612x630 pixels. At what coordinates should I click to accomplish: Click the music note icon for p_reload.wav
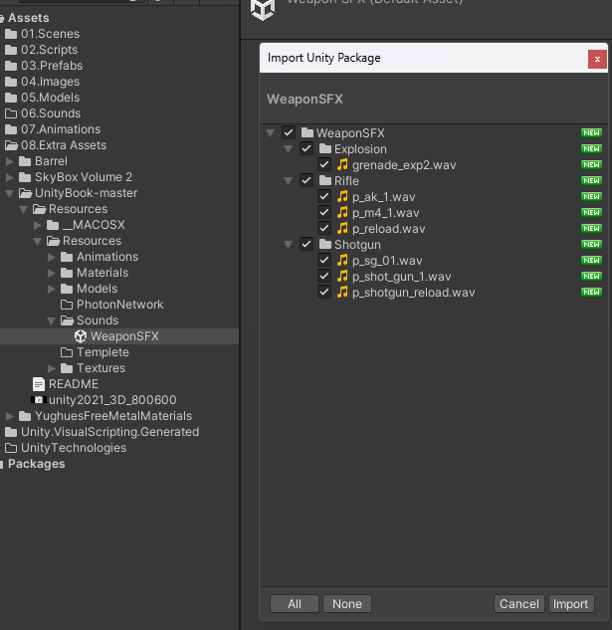click(x=342, y=229)
